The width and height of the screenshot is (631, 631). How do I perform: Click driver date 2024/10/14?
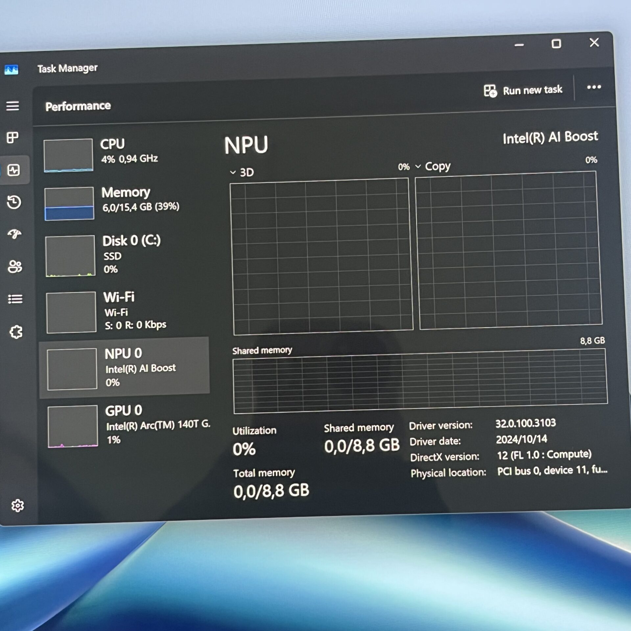(522, 439)
